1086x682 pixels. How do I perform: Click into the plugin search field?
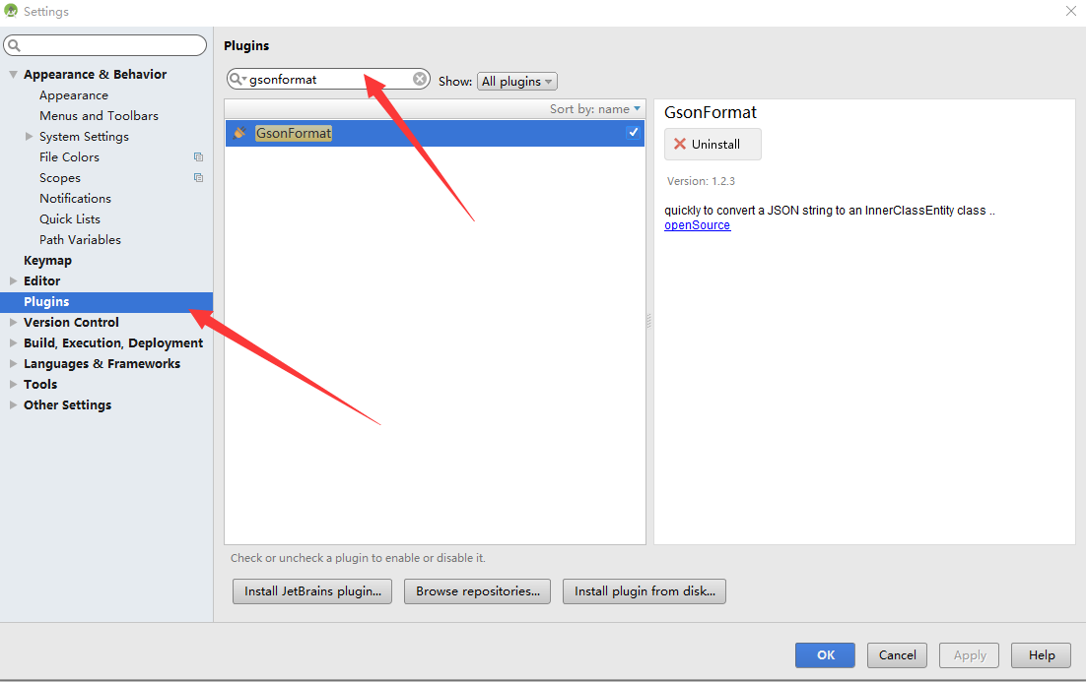pos(329,79)
